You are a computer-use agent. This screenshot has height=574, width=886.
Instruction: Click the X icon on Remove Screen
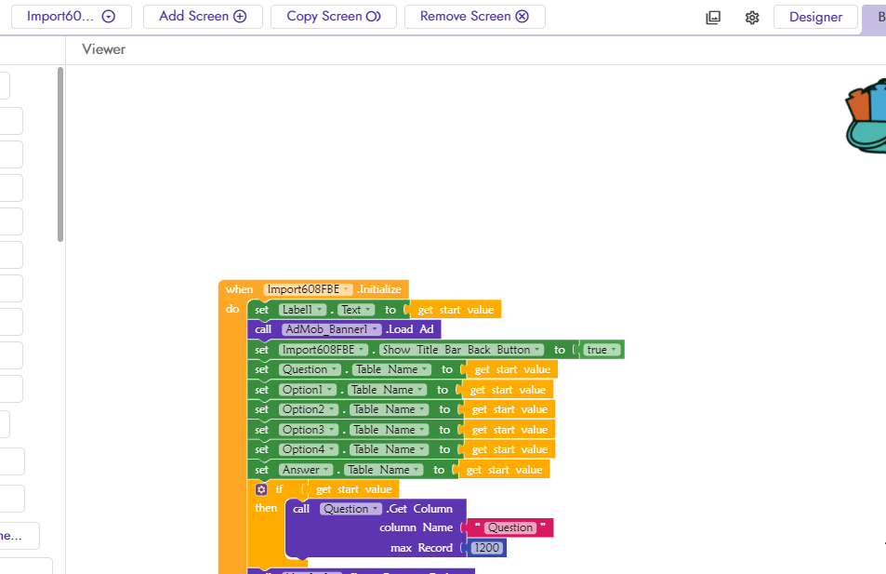tap(520, 16)
